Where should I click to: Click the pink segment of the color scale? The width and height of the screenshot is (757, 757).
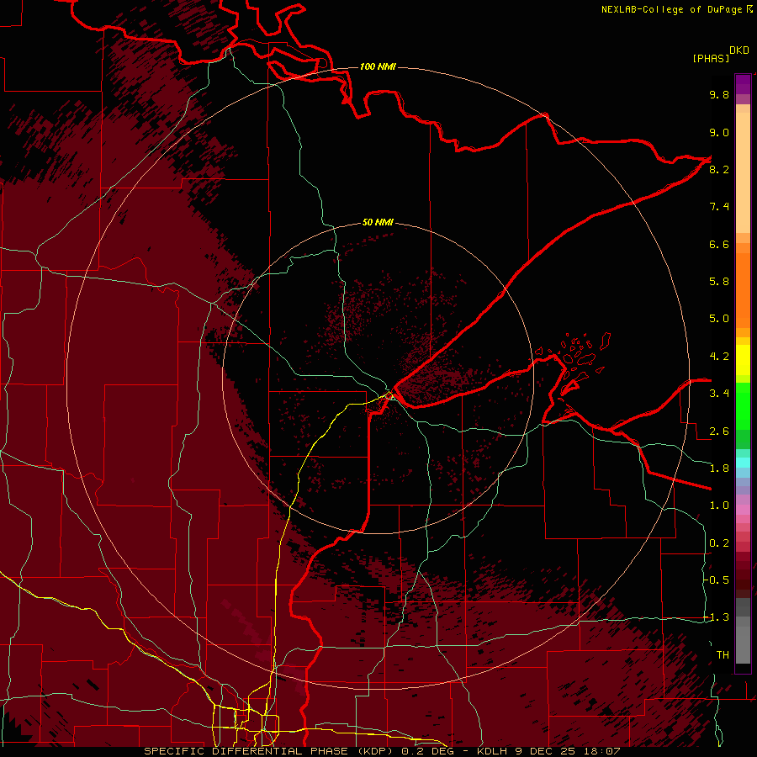743,510
